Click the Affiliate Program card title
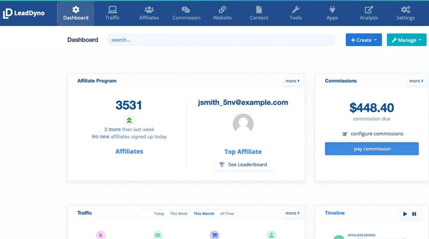 [97, 81]
